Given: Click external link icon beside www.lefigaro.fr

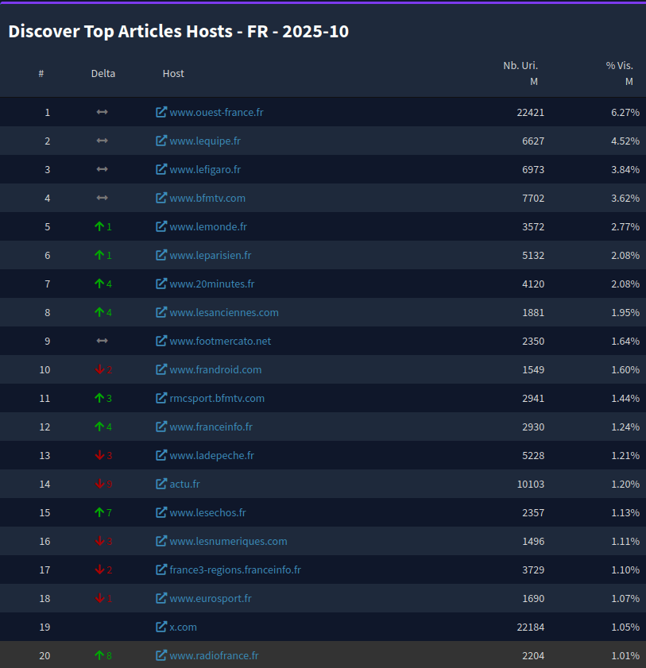Looking at the screenshot, I should [161, 169].
